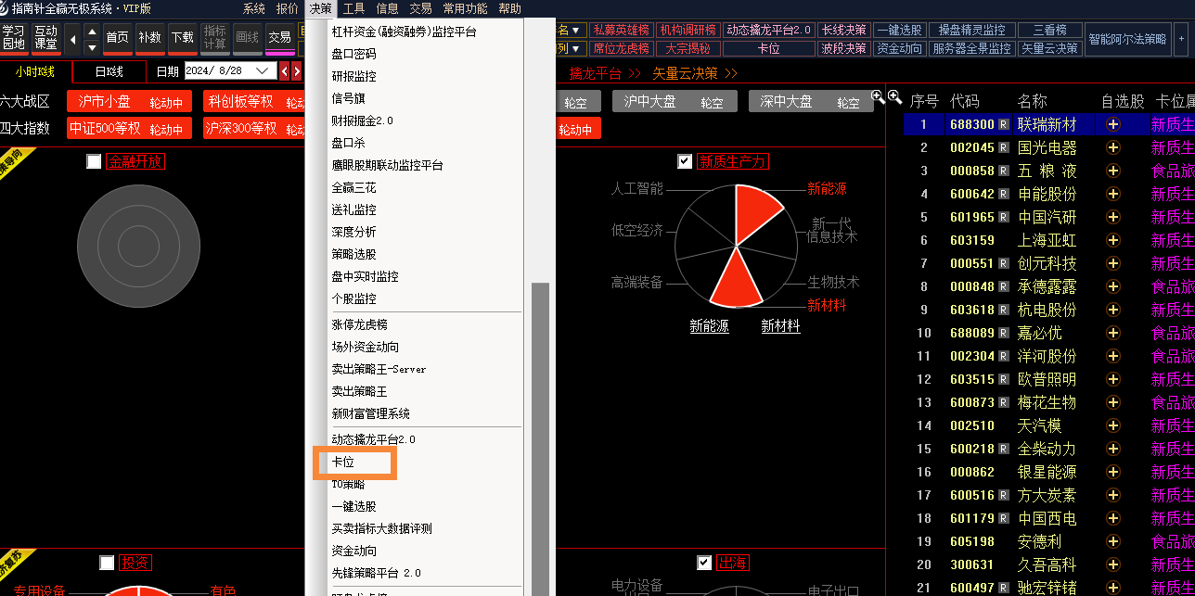
Task: Click the R badge next to 688300
Action: pos(1003,124)
